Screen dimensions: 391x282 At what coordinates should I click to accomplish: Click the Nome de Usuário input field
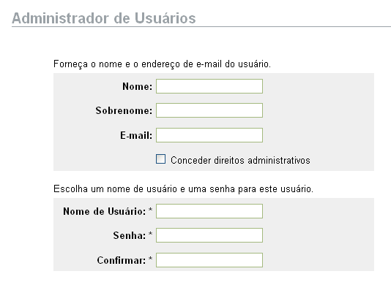209,211
